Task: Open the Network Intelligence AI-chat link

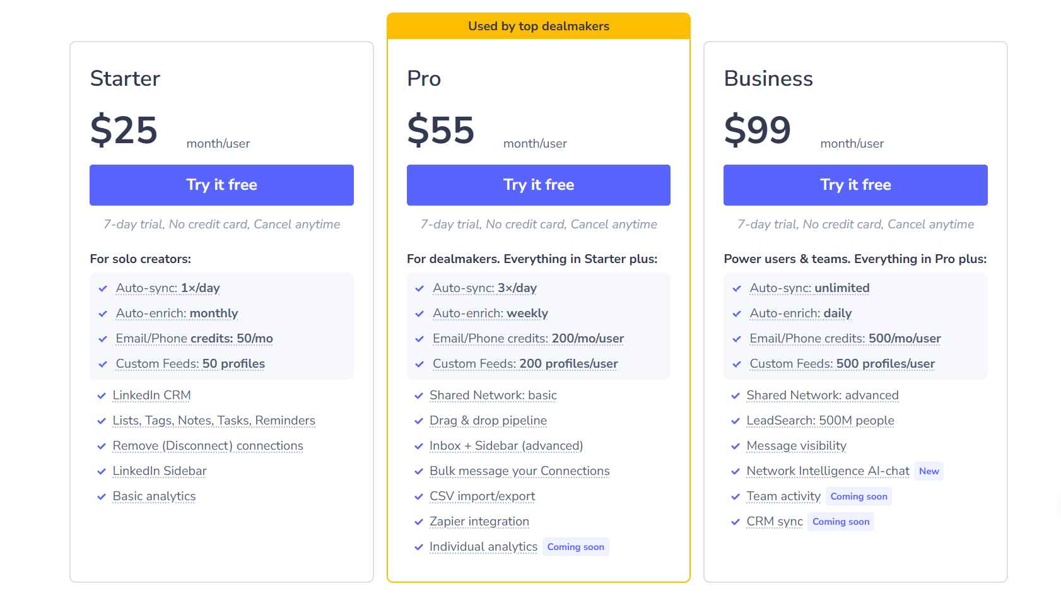Action: 828,471
